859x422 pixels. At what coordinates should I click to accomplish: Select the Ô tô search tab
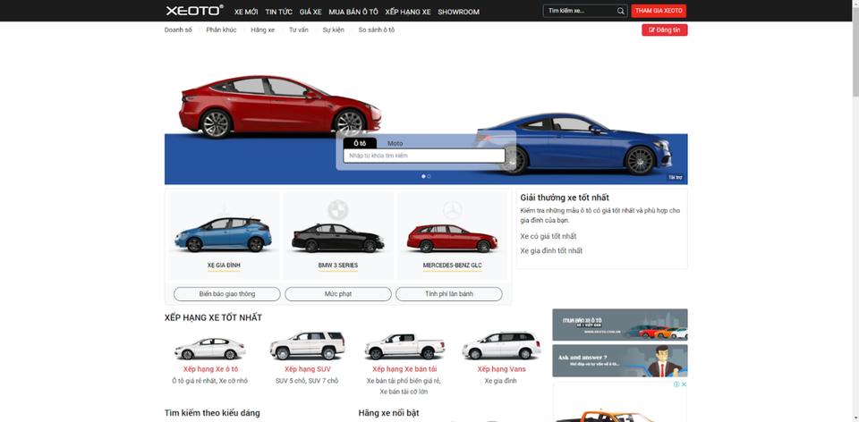[x=360, y=143]
